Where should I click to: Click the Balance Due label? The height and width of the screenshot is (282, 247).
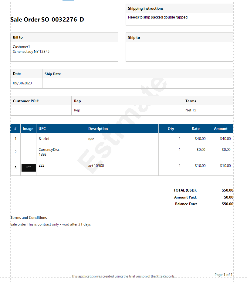(x=186, y=204)
